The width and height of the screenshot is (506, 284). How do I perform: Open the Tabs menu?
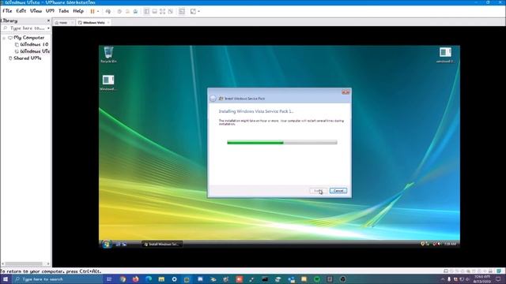click(63, 11)
